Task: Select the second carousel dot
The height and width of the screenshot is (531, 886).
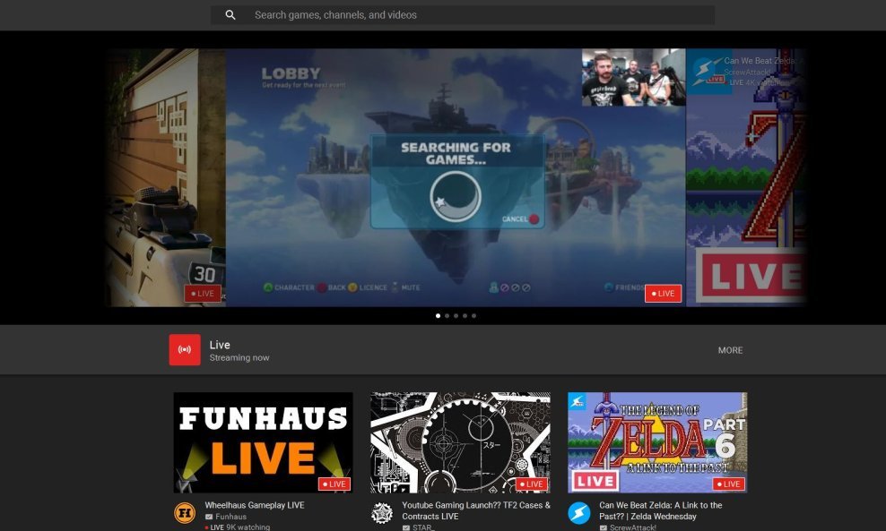Action: [447, 316]
